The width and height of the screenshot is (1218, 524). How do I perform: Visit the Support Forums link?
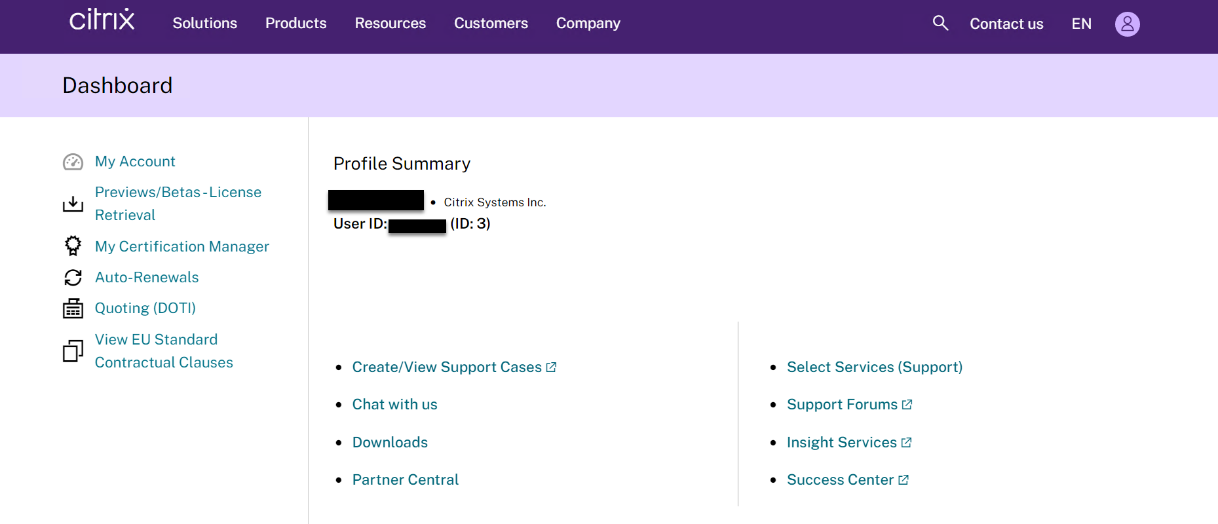click(842, 405)
